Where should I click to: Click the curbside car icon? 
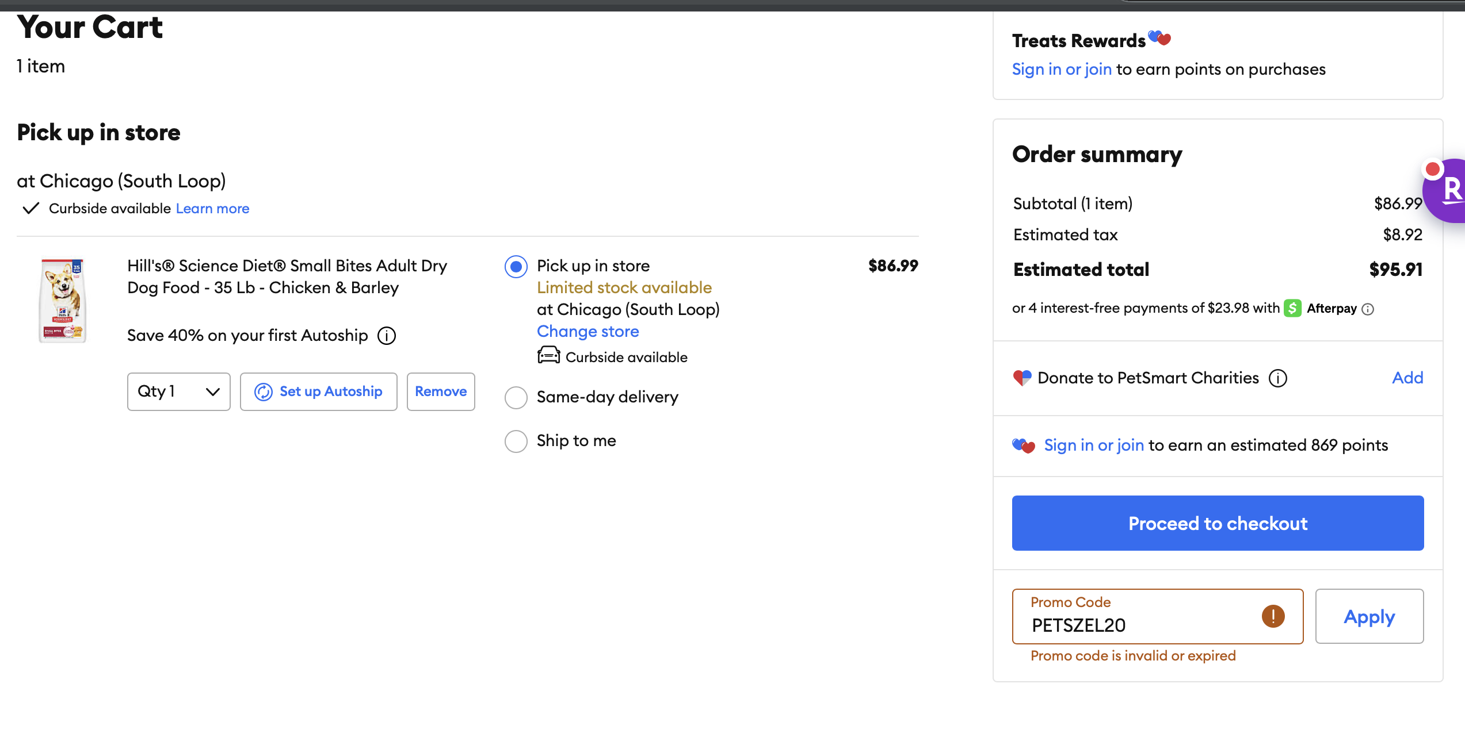click(x=548, y=356)
